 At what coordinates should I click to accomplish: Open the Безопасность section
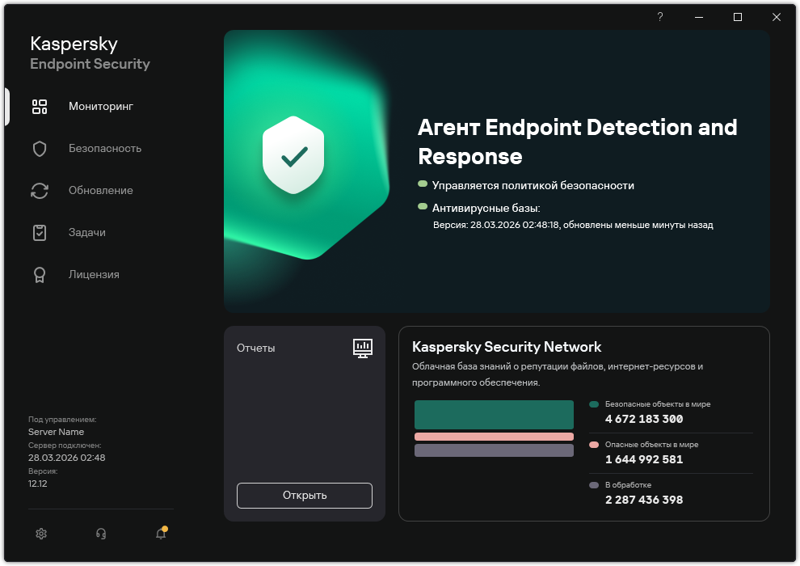(104, 149)
